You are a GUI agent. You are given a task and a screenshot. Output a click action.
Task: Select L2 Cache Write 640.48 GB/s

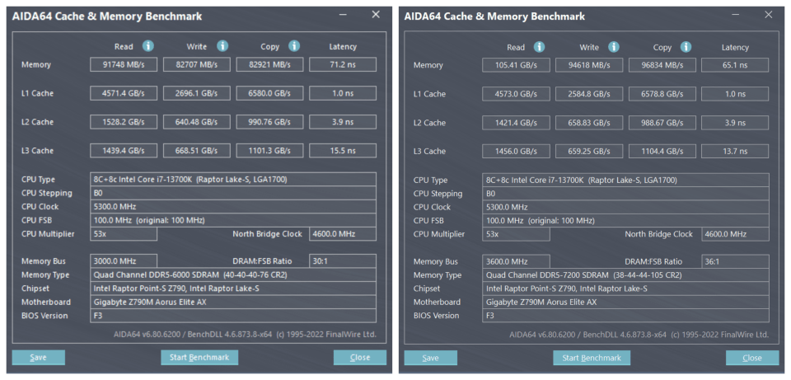click(x=197, y=122)
